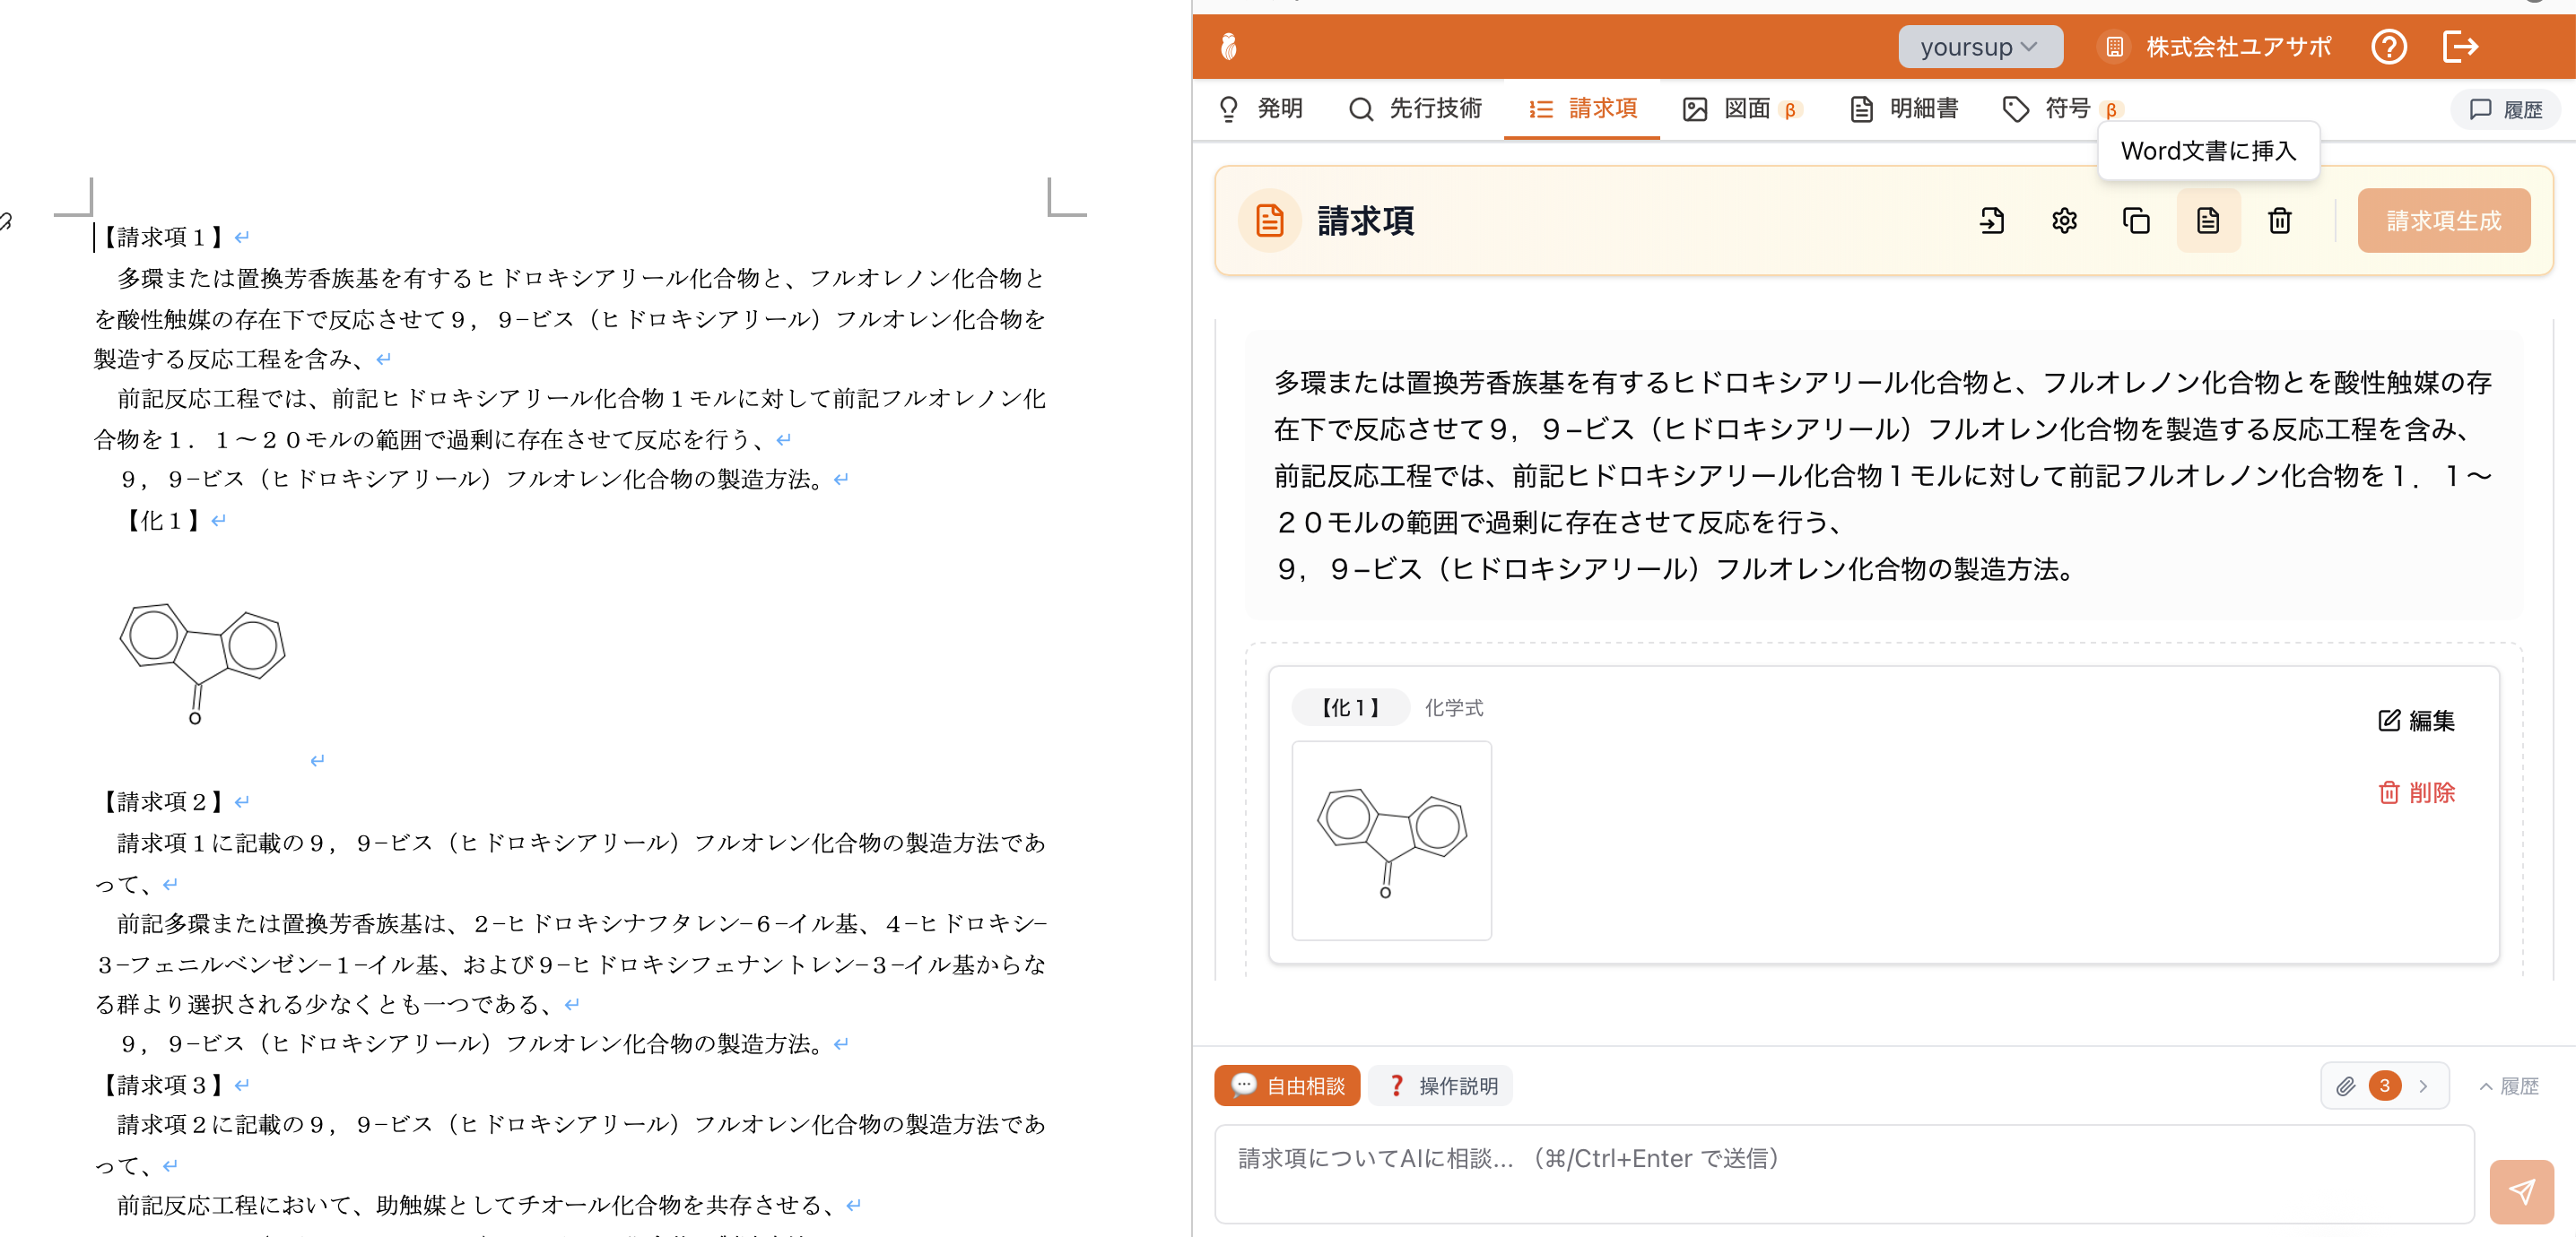The width and height of the screenshot is (2576, 1237).
Task: Click 削除 to remove the 化1 formula
Action: point(2416,792)
